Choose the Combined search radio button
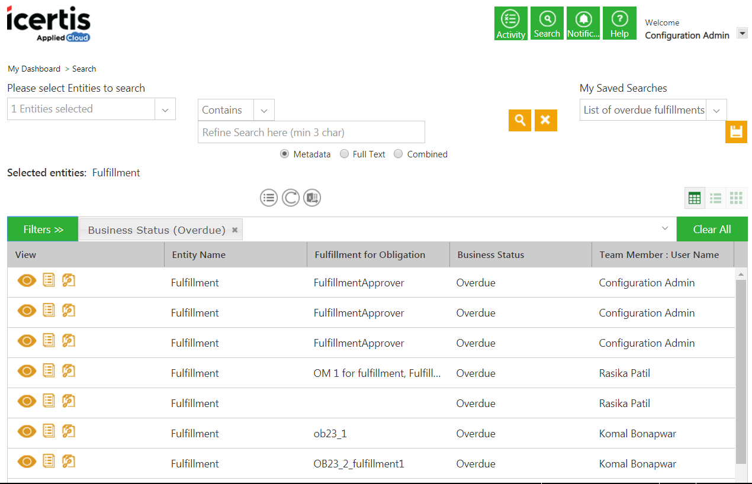This screenshot has width=752, height=484. coord(399,154)
